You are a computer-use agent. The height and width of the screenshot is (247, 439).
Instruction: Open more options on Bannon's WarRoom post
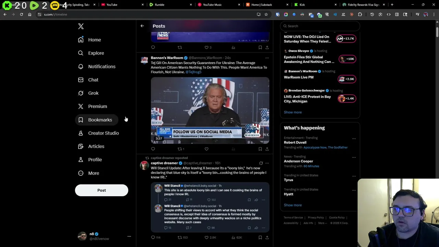tap(267, 58)
